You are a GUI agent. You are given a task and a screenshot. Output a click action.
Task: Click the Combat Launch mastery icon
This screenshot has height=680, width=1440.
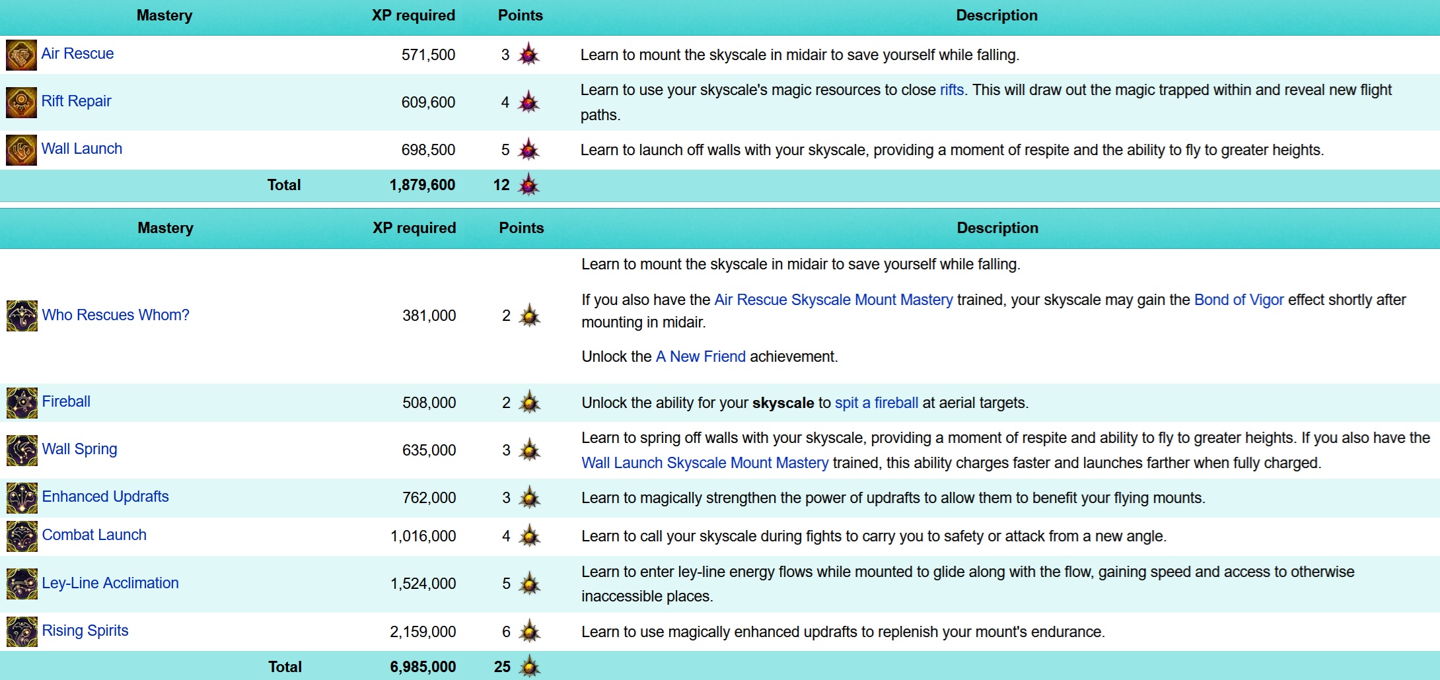click(x=22, y=536)
